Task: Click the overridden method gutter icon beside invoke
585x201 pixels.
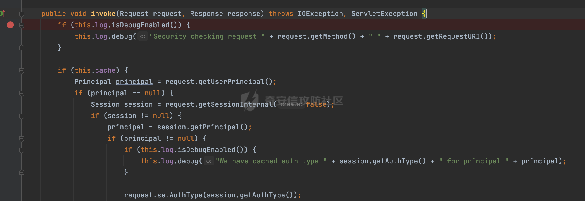Action: click(3, 13)
